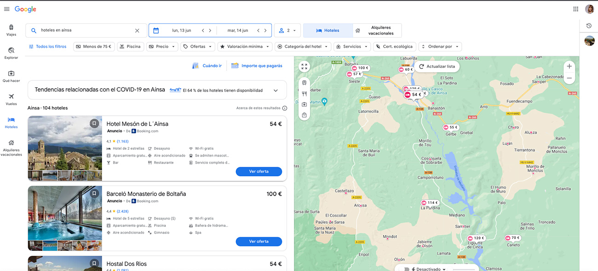Open Alquileres vacacionales in the left sidebar

(x=11, y=148)
